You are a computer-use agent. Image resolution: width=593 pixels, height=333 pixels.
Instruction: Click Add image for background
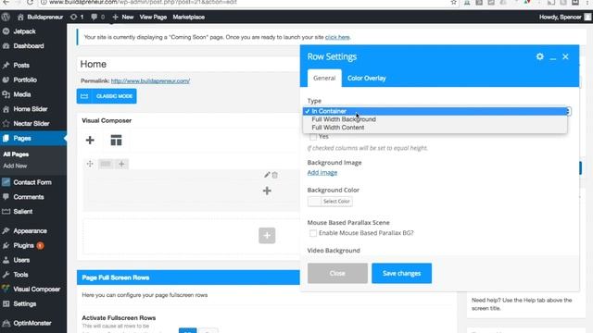322,173
